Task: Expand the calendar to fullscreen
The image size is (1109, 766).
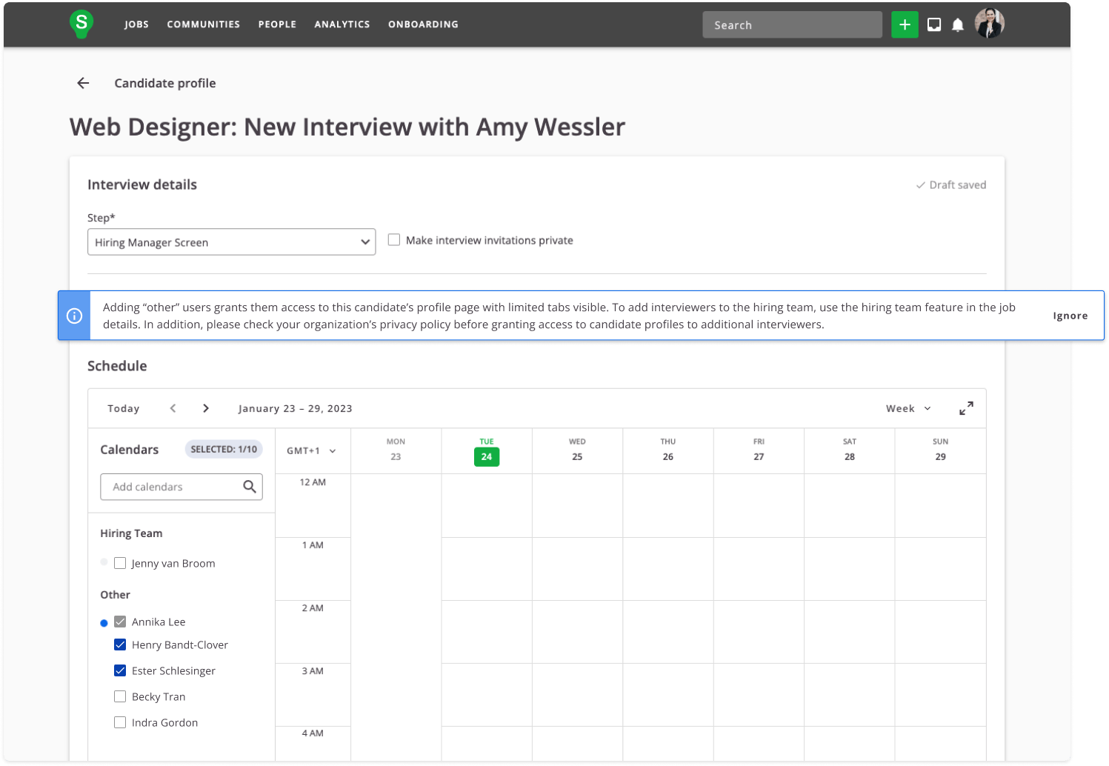Action: [x=966, y=408]
